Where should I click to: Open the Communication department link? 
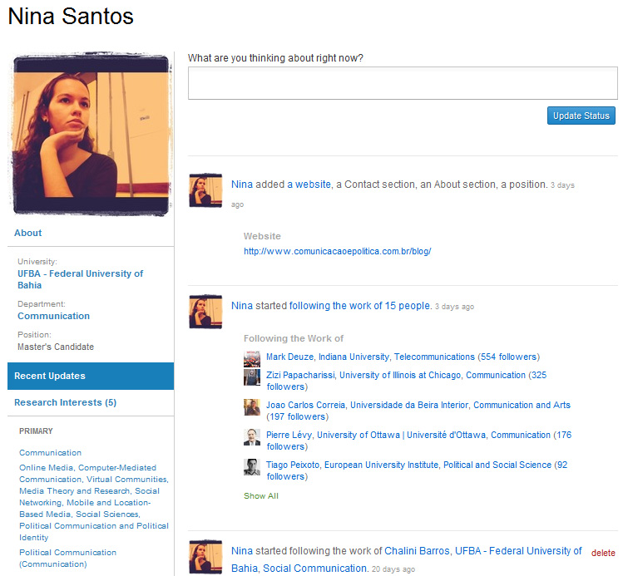pyautogui.click(x=54, y=316)
